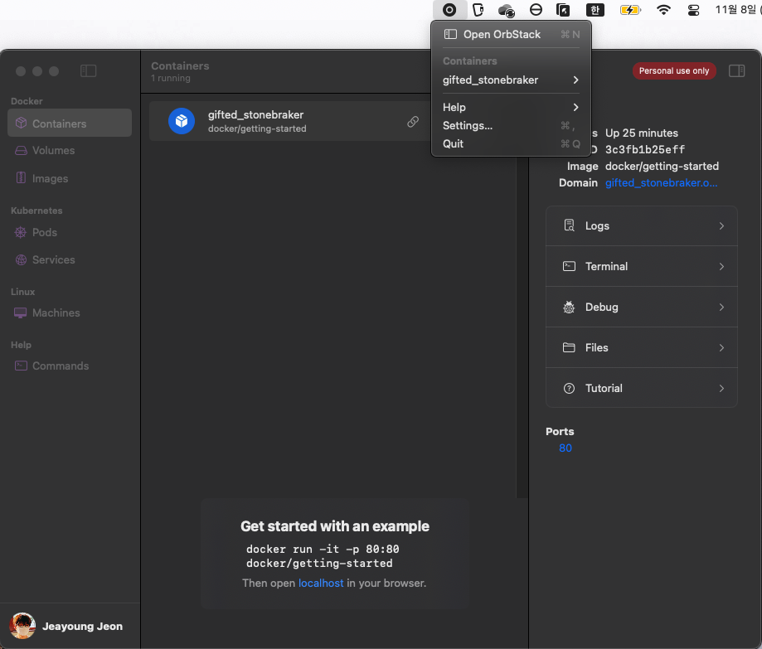Click the container ID 3c3fb1b25eff
762x649 pixels.
(645, 150)
